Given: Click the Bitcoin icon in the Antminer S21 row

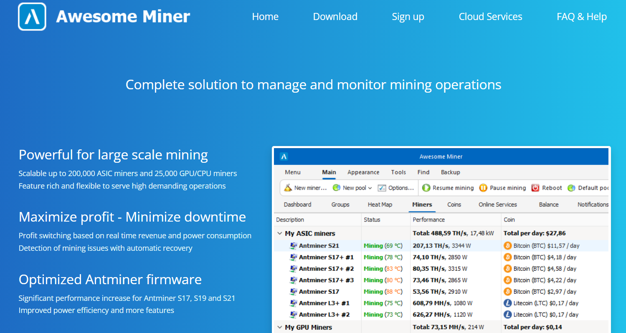Looking at the screenshot, I should pyautogui.click(x=508, y=246).
